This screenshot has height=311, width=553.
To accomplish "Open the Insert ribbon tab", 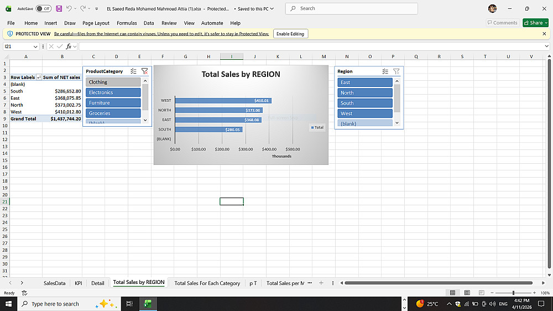I will tap(50, 23).
